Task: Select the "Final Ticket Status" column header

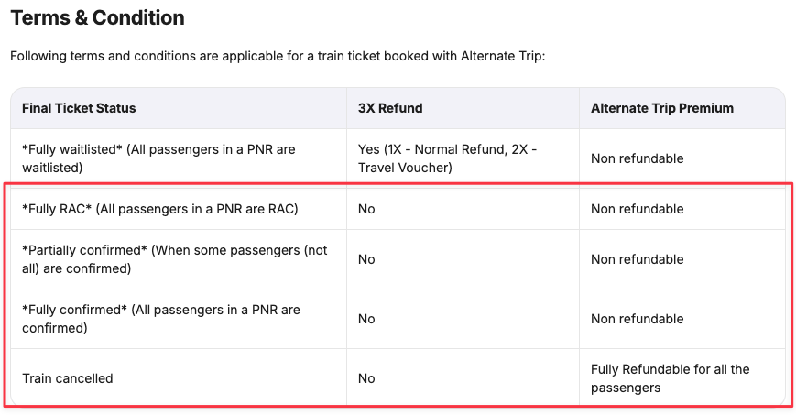Action: click(x=79, y=108)
